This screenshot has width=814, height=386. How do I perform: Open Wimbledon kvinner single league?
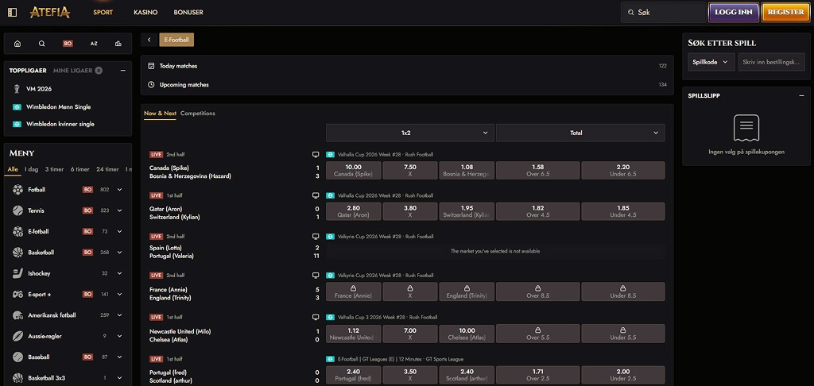pos(60,124)
